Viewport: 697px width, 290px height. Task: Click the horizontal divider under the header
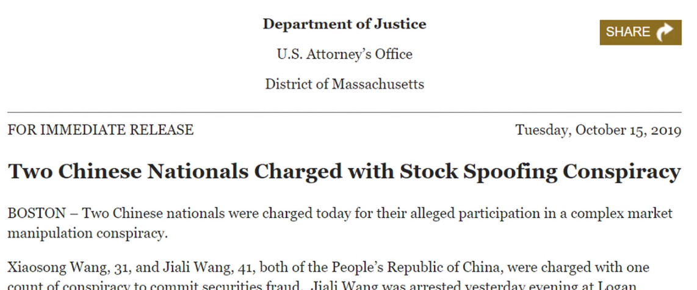click(344, 112)
